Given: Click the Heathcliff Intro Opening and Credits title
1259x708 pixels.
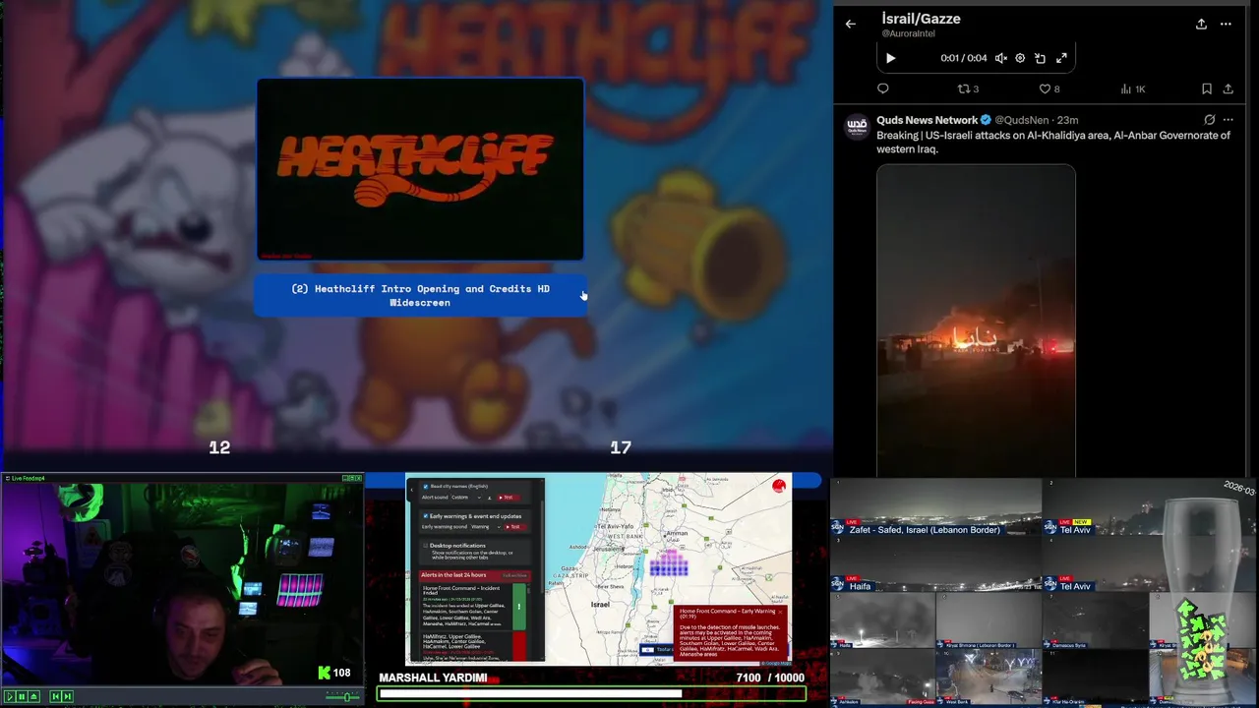Looking at the screenshot, I should (420, 296).
